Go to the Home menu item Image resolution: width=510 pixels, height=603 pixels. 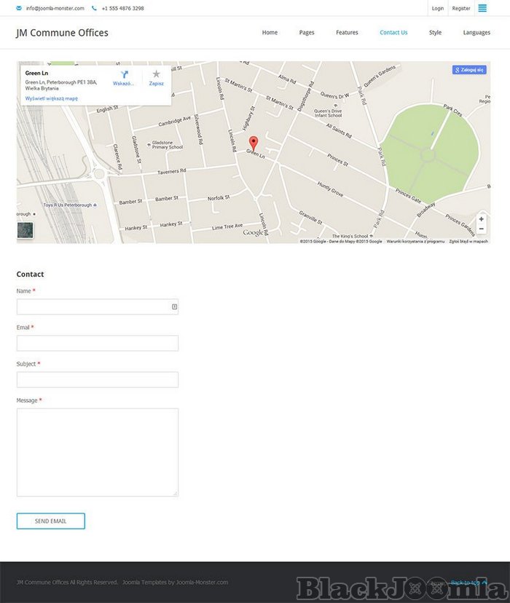coord(270,33)
